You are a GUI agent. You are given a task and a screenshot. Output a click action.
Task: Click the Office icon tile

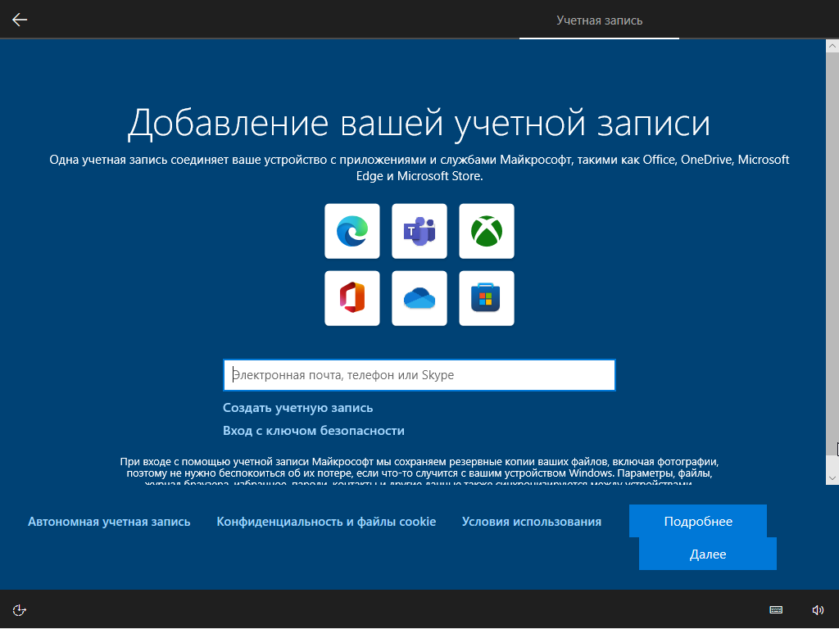pyautogui.click(x=352, y=298)
